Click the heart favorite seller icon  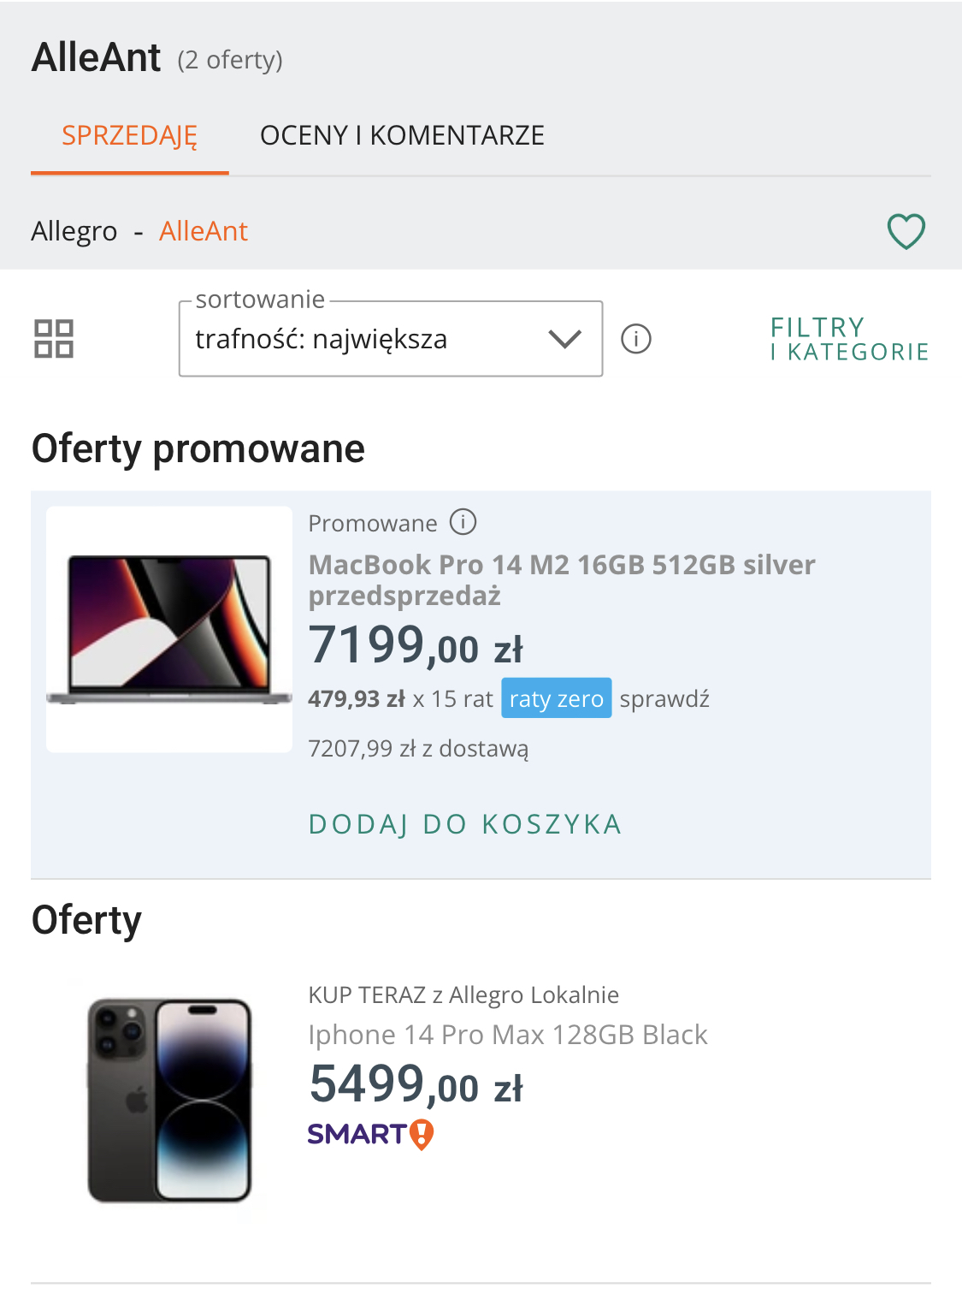point(906,231)
